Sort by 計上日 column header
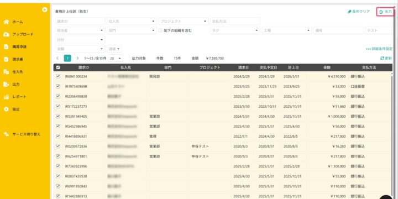The height and width of the screenshot is (199, 398). 293,67
